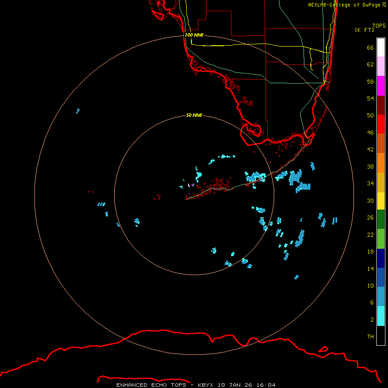Click the 54 legend value
The height and width of the screenshot is (388, 388).
tap(370, 98)
